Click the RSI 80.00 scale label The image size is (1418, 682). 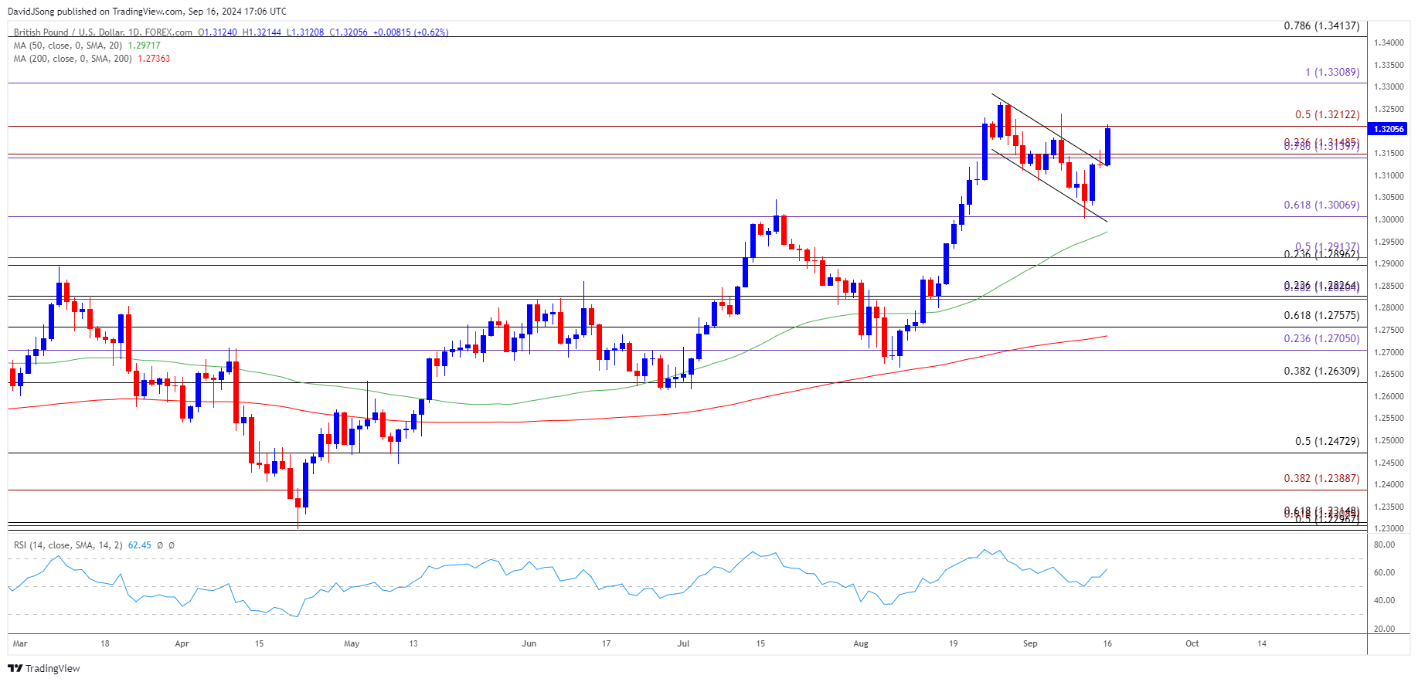point(1384,545)
